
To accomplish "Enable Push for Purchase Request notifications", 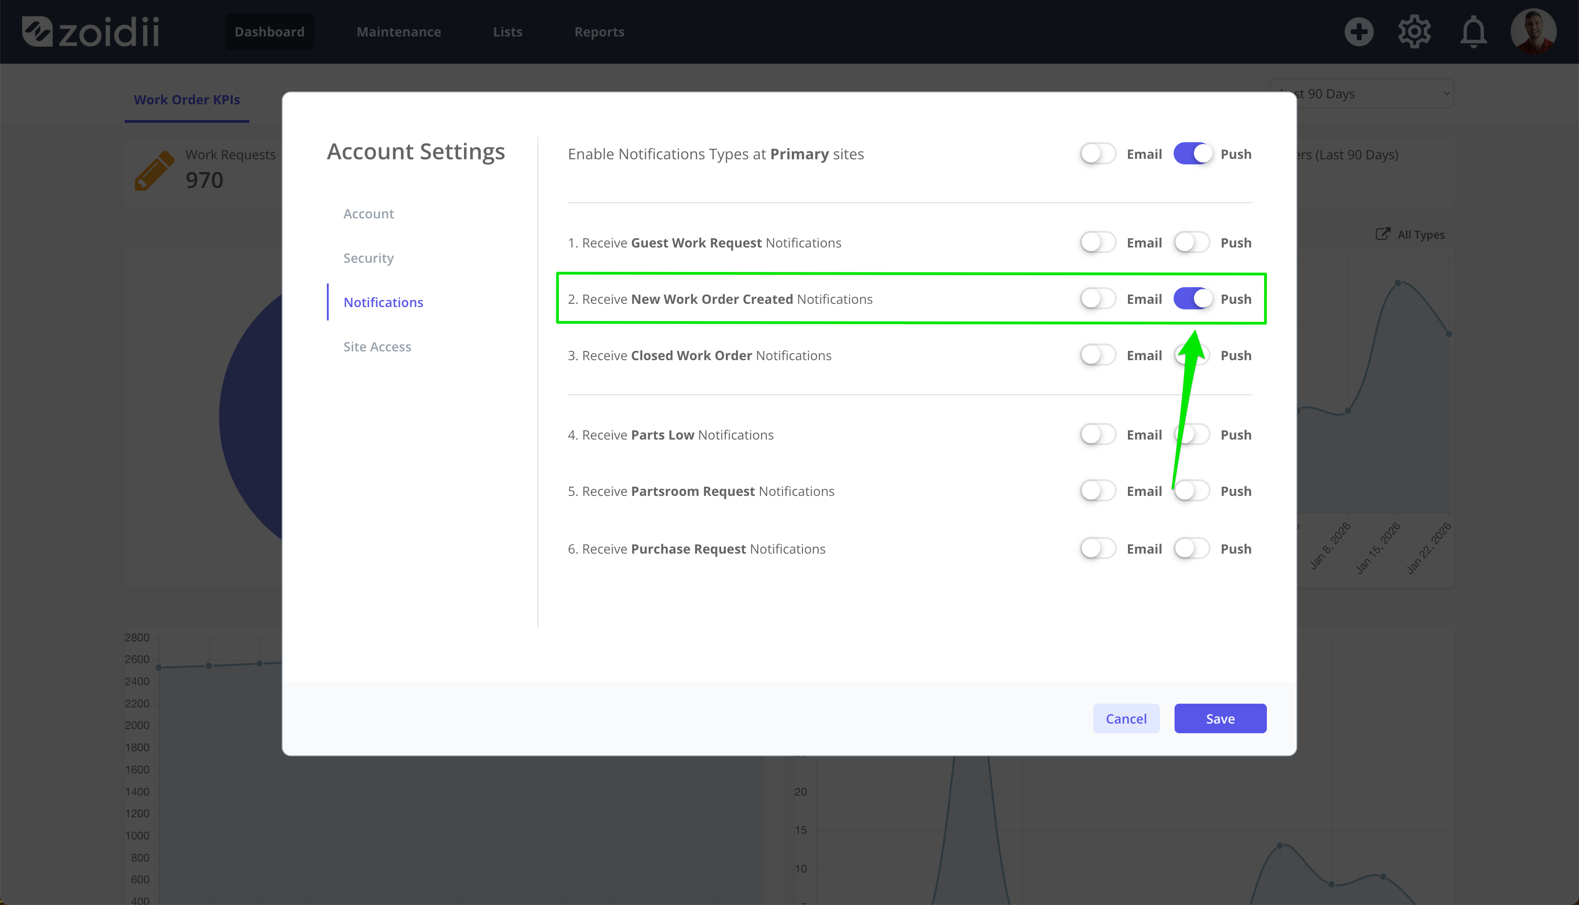I will pyautogui.click(x=1191, y=549).
